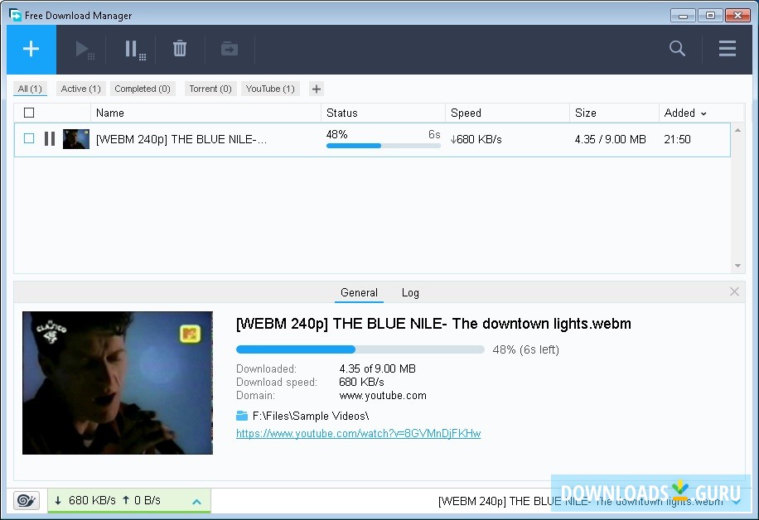Click 4.35 of 9.00 MB downloaded value
This screenshot has width=759, height=520.
point(378,368)
